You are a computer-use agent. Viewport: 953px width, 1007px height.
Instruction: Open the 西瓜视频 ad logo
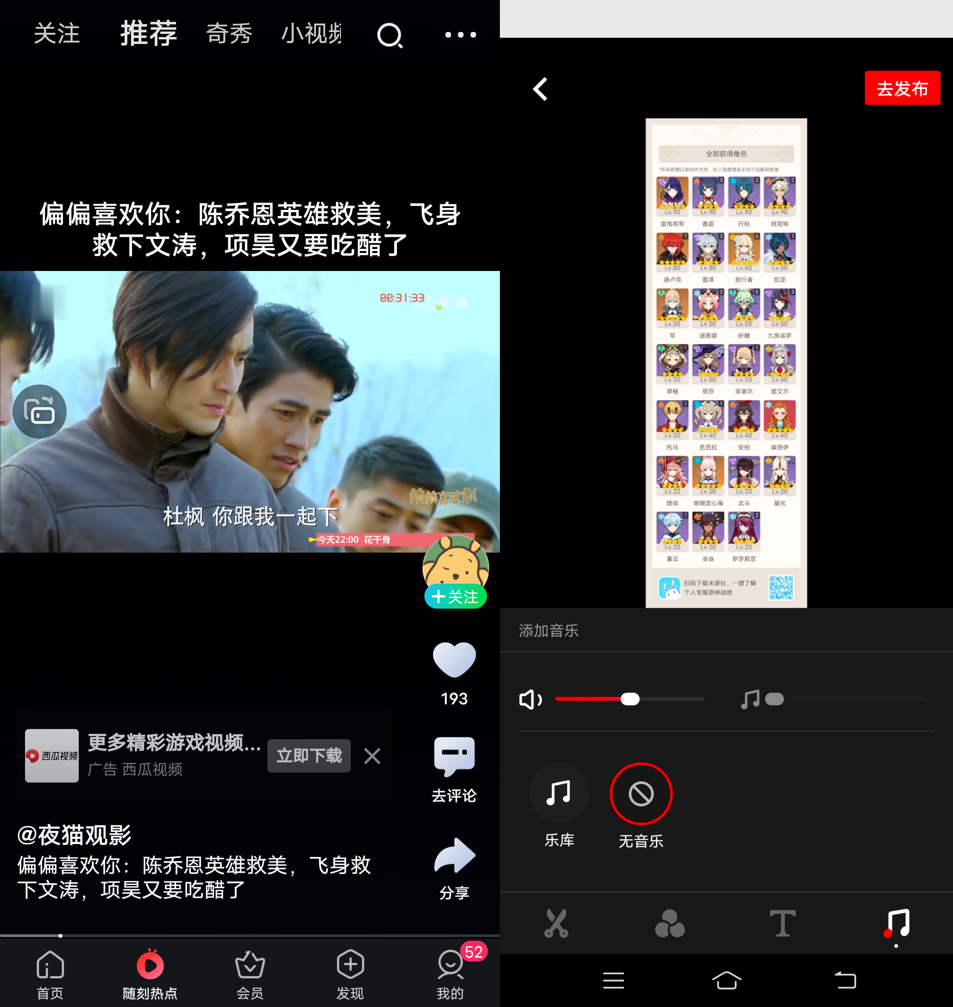(x=52, y=755)
